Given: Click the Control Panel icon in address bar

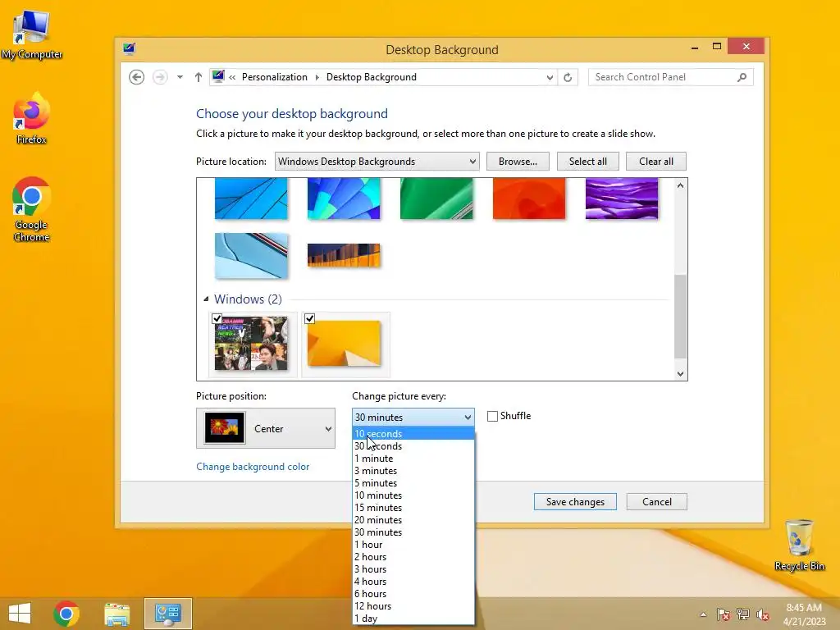Looking at the screenshot, I should click(x=218, y=76).
